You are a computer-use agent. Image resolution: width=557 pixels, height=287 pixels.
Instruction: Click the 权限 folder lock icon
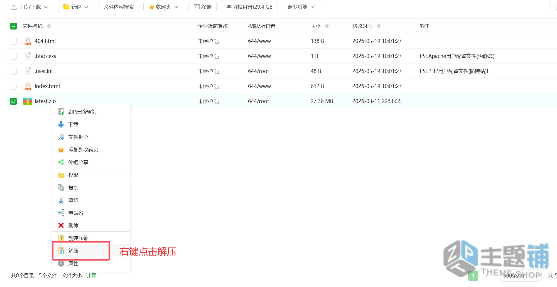coord(61,175)
